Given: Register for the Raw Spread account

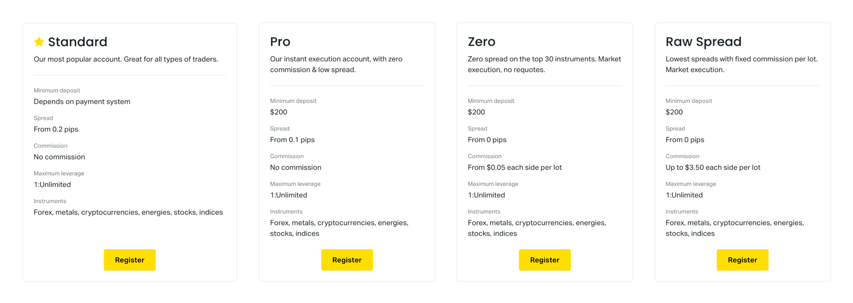Looking at the screenshot, I should pos(743,260).
